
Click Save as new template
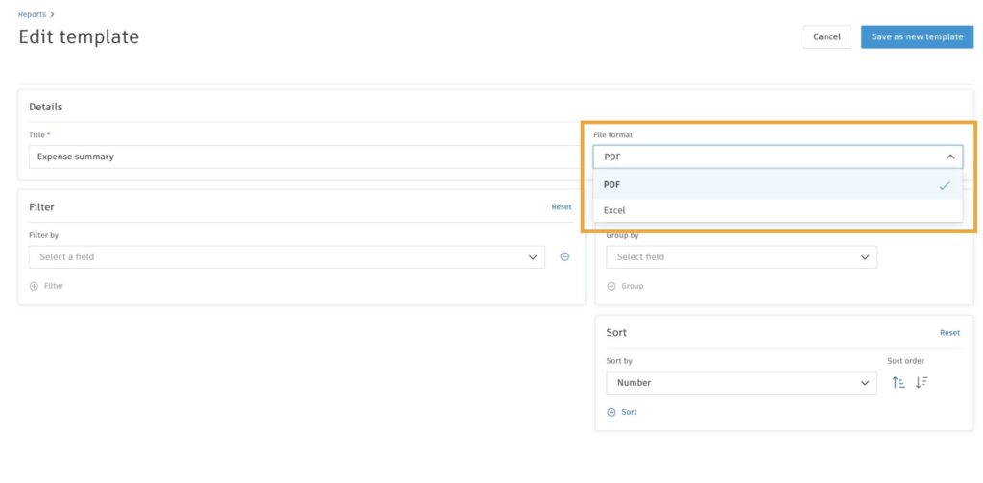tap(917, 37)
